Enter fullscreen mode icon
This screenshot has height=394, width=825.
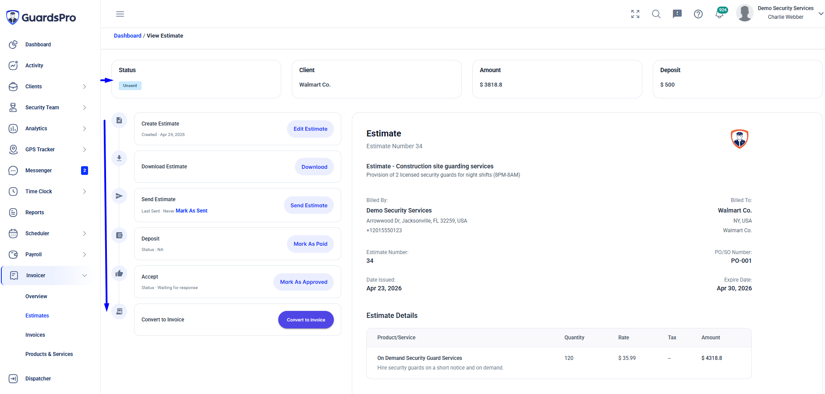(635, 14)
